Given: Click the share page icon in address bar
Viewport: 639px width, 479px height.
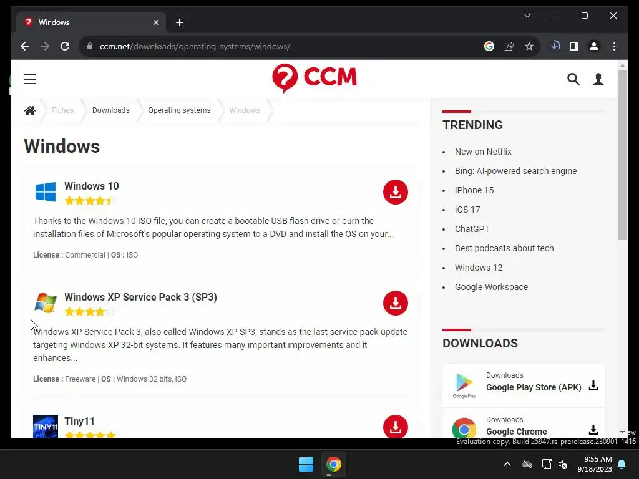Looking at the screenshot, I should (x=509, y=46).
